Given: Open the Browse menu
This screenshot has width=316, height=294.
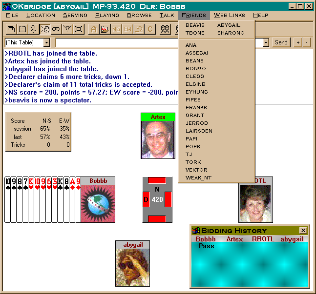Looking at the screenshot, I should pyautogui.click(x=139, y=15).
